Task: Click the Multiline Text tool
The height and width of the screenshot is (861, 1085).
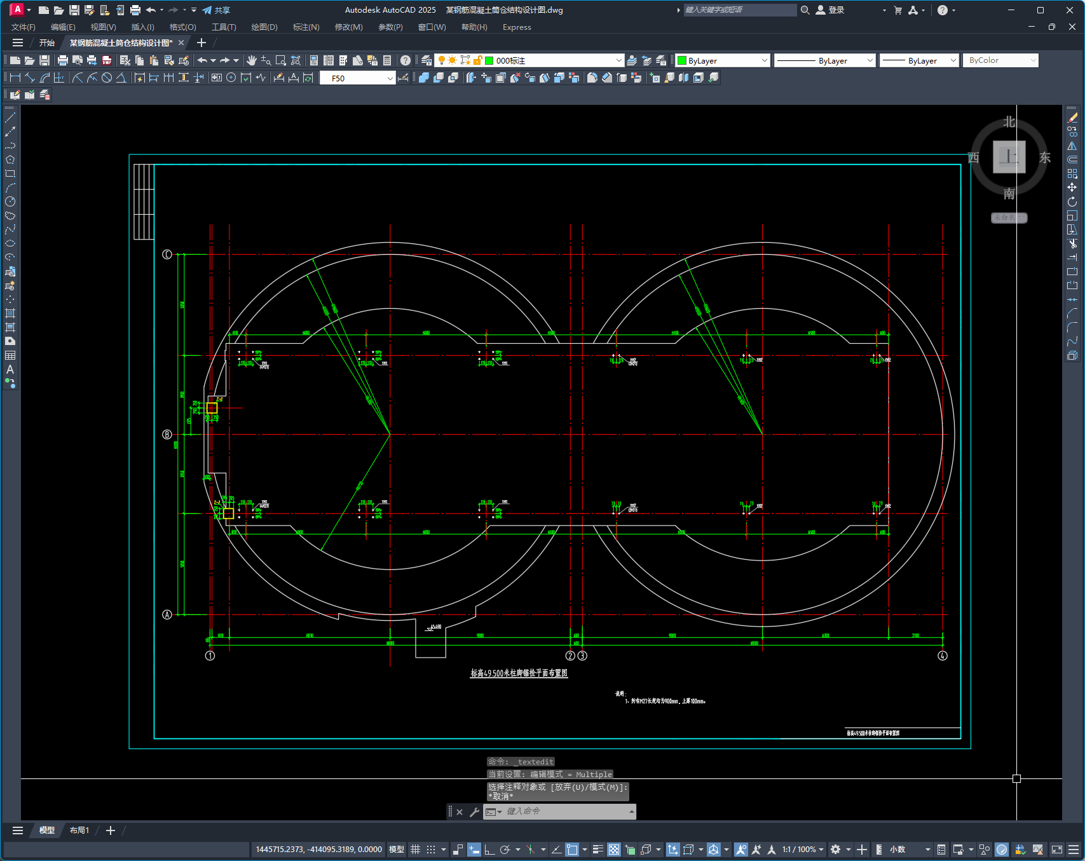Action: click(x=10, y=369)
